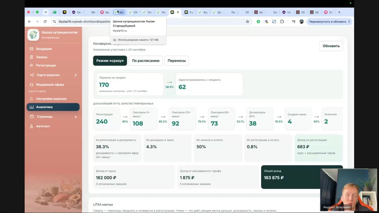379x213 pixels.
Task: Open the media control icon in toolbar
Action: point(294,21)
